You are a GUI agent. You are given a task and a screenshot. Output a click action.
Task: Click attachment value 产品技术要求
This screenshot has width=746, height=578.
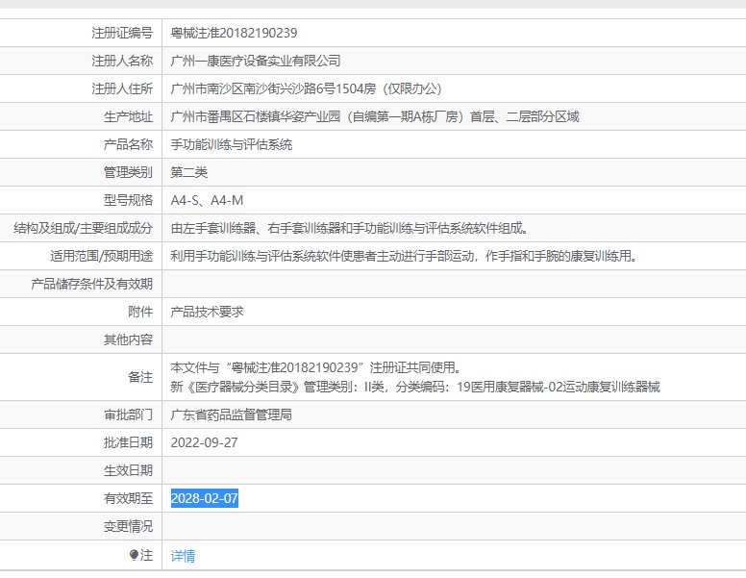pos(207,312)
